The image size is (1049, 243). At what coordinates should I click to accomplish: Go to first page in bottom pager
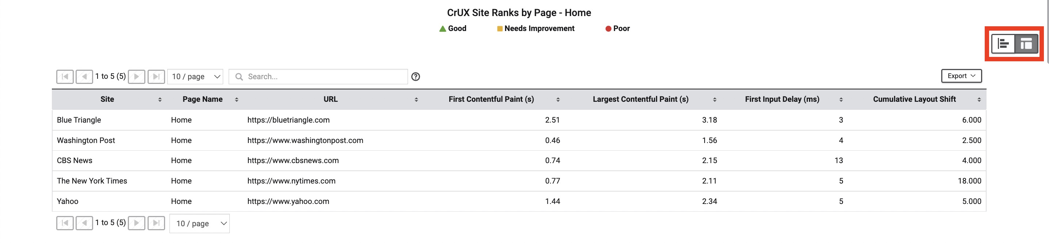65,223
